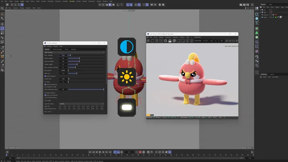This screenshot has width=288, height=162.
Task: Open the Light IDs action Disable dropdown
Action: pos(82,104)
